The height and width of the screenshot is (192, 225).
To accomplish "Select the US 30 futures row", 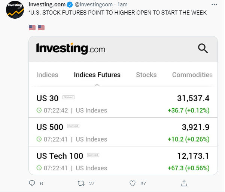I will point(123,104).
